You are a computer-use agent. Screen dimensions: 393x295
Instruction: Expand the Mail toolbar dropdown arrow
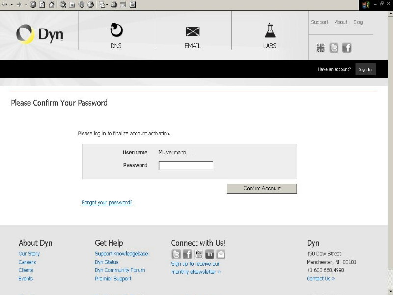click(107, 5)
